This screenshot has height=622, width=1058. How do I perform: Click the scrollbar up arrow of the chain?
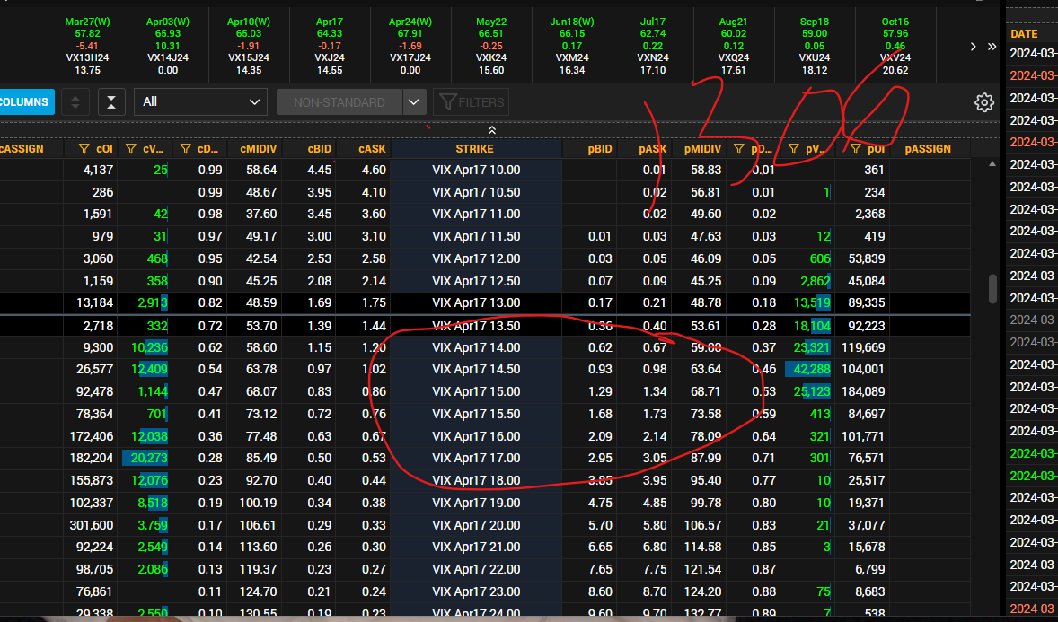[x=992, y=164]
